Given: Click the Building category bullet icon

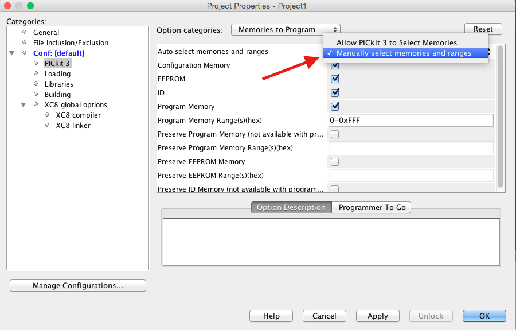Looking at the screenshot, I should point(36,94).
